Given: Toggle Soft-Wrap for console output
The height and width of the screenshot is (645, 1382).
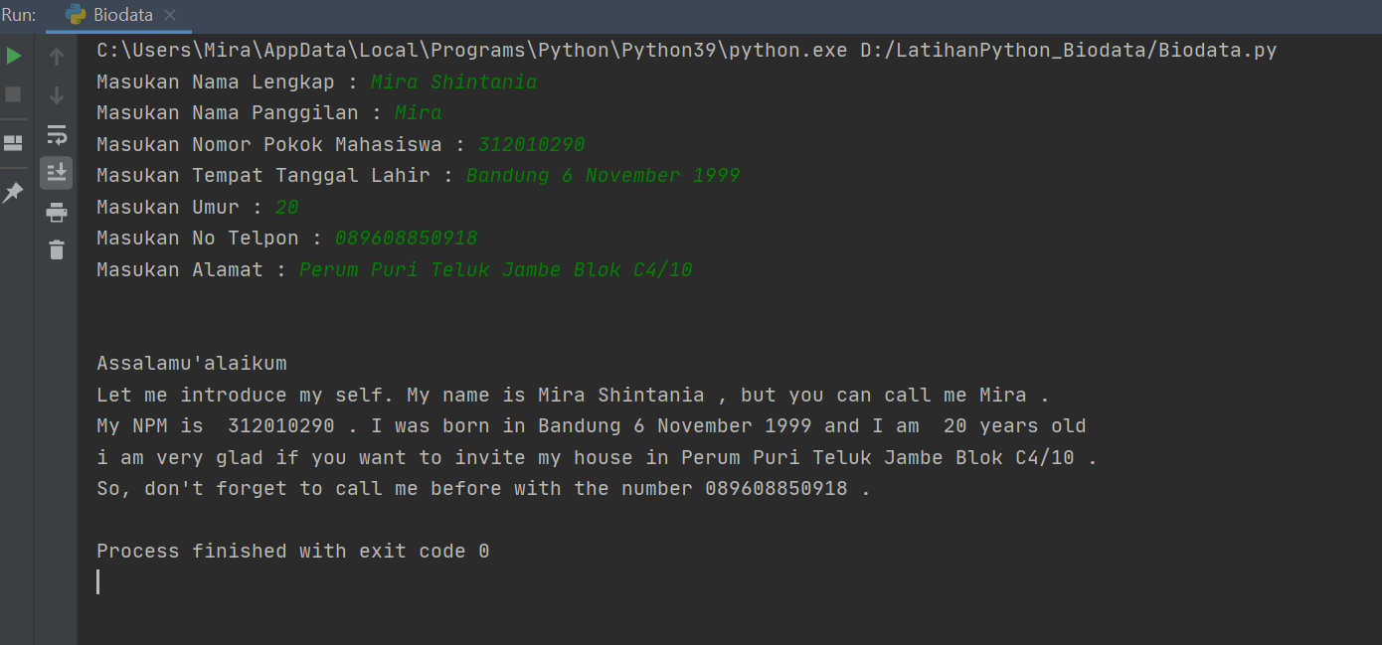Looking at the screenshot, I should click(57, 133).
